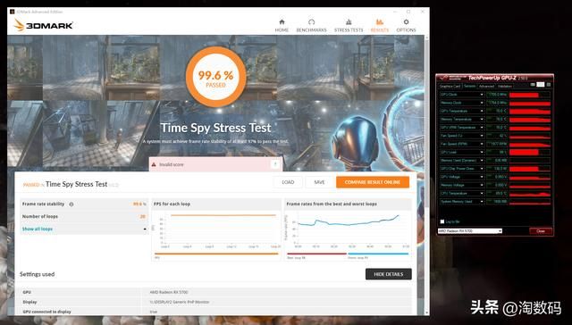
Task: Open the GPU Temperature sensor dropdown
Action: tap(482, 111)
